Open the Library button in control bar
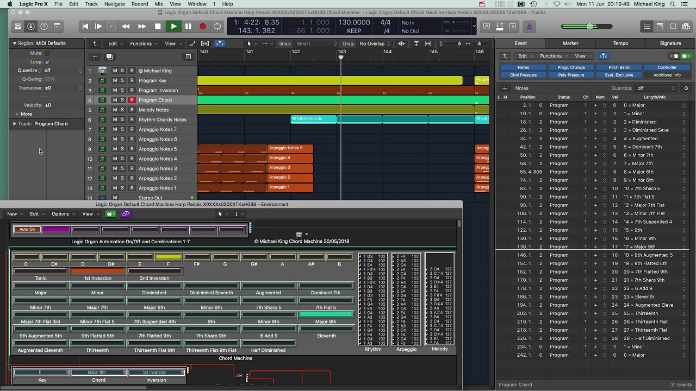This screenshot has height=391, width=696. tap(18, 26)
